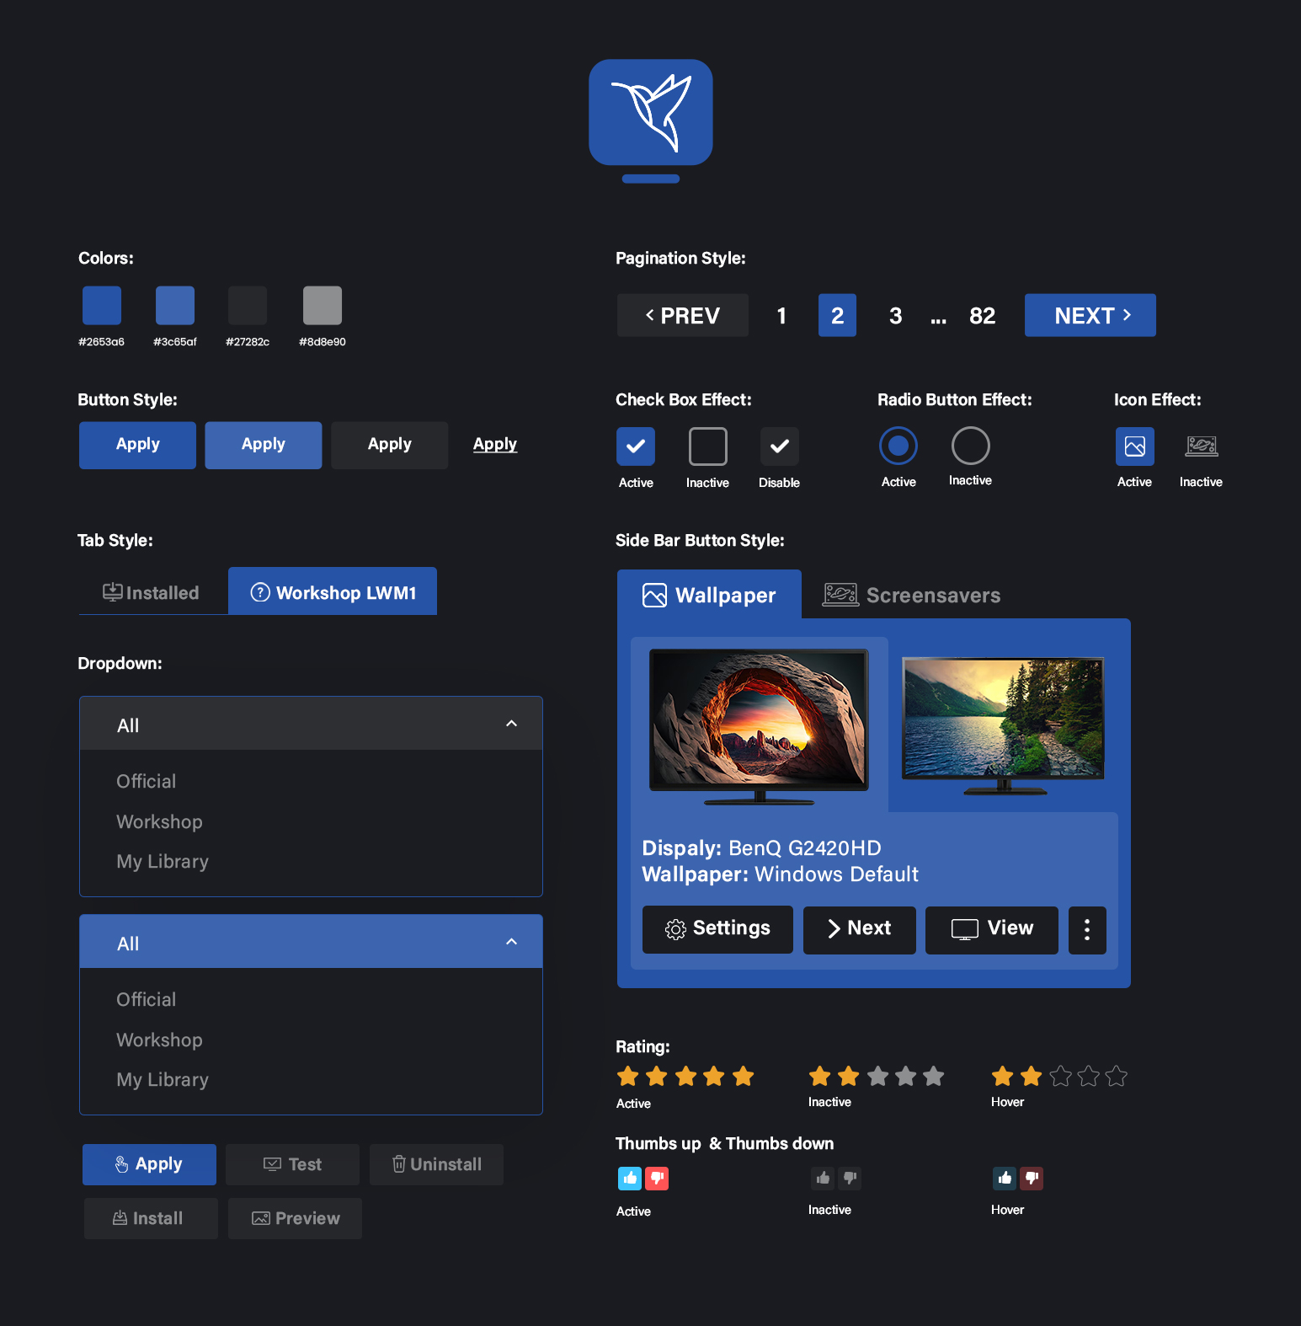The height and width of the screenshot is (1326, 1301).
Task: Check the Inactive empty checkbox
Action: click(x=707, y=446)
